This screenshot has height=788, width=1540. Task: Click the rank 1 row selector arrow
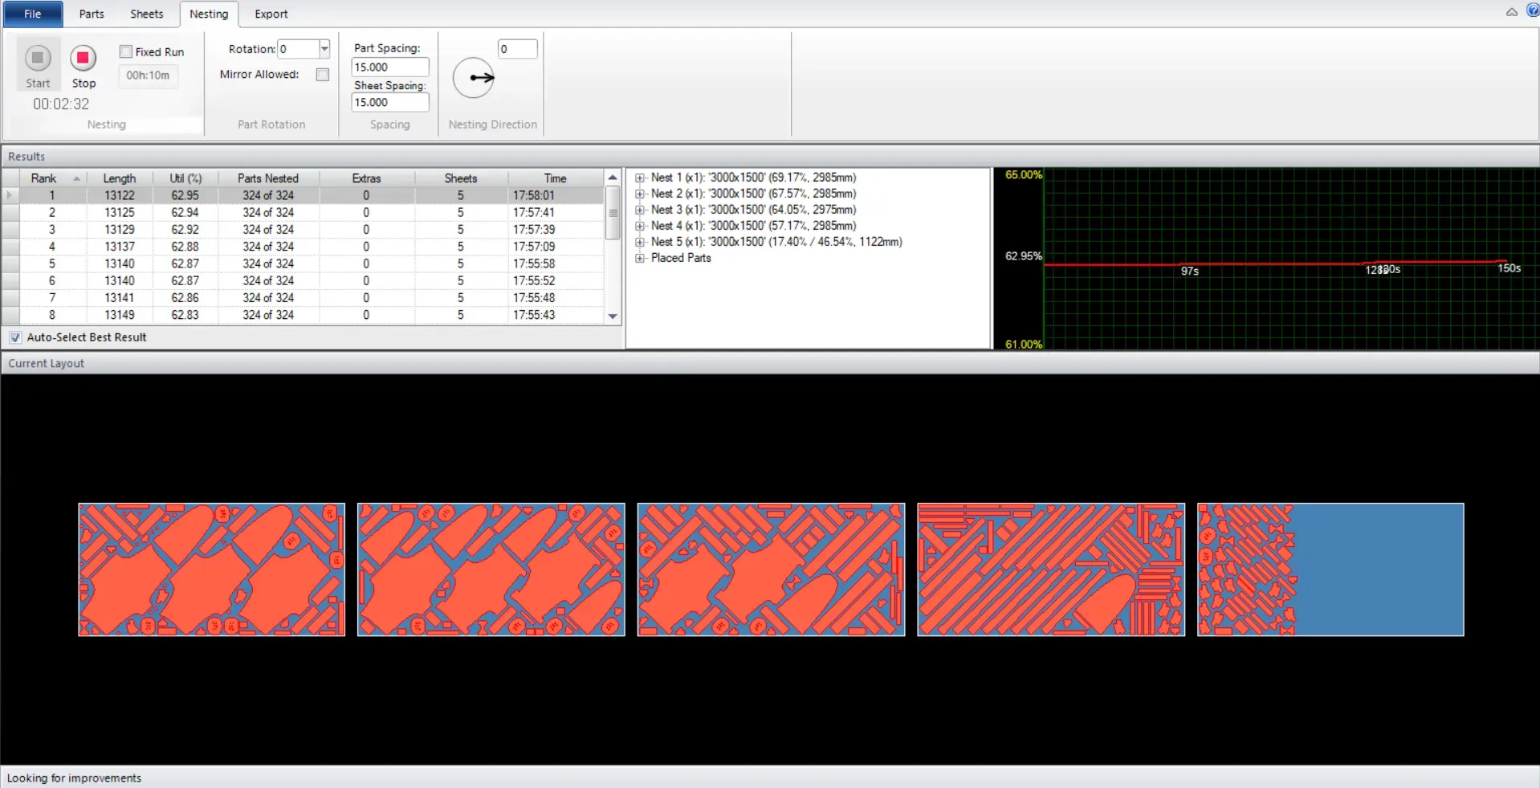(10, 195)
